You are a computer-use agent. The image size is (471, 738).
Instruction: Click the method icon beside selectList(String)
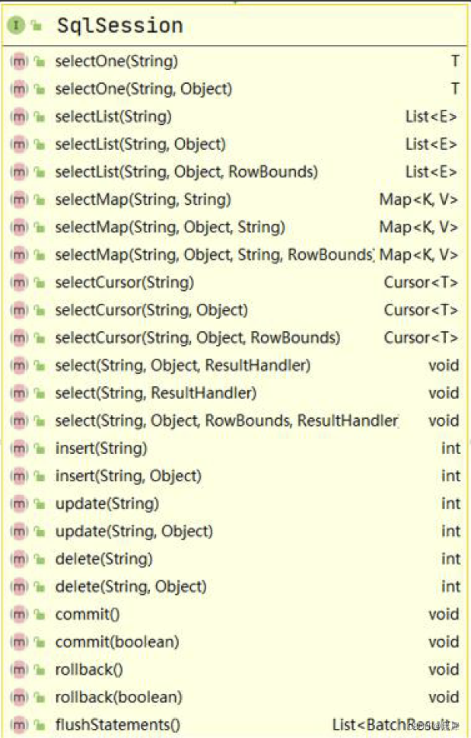pos(18,117)
